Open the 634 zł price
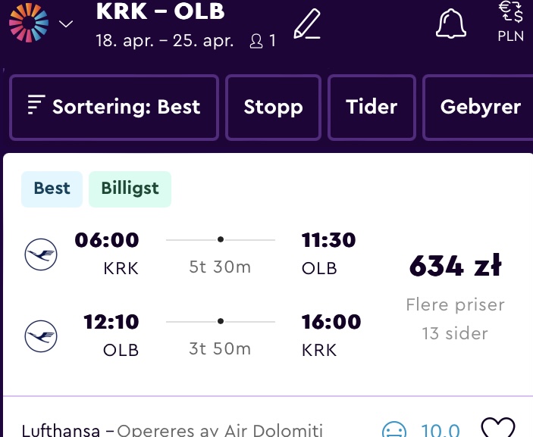Image resolution: width=533 pixels, height=437 pixels. click(455, 266)
